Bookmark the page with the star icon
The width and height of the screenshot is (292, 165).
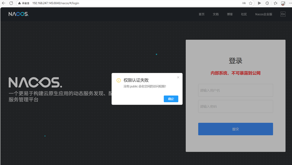pyautogui.click(x=251, y=3)
